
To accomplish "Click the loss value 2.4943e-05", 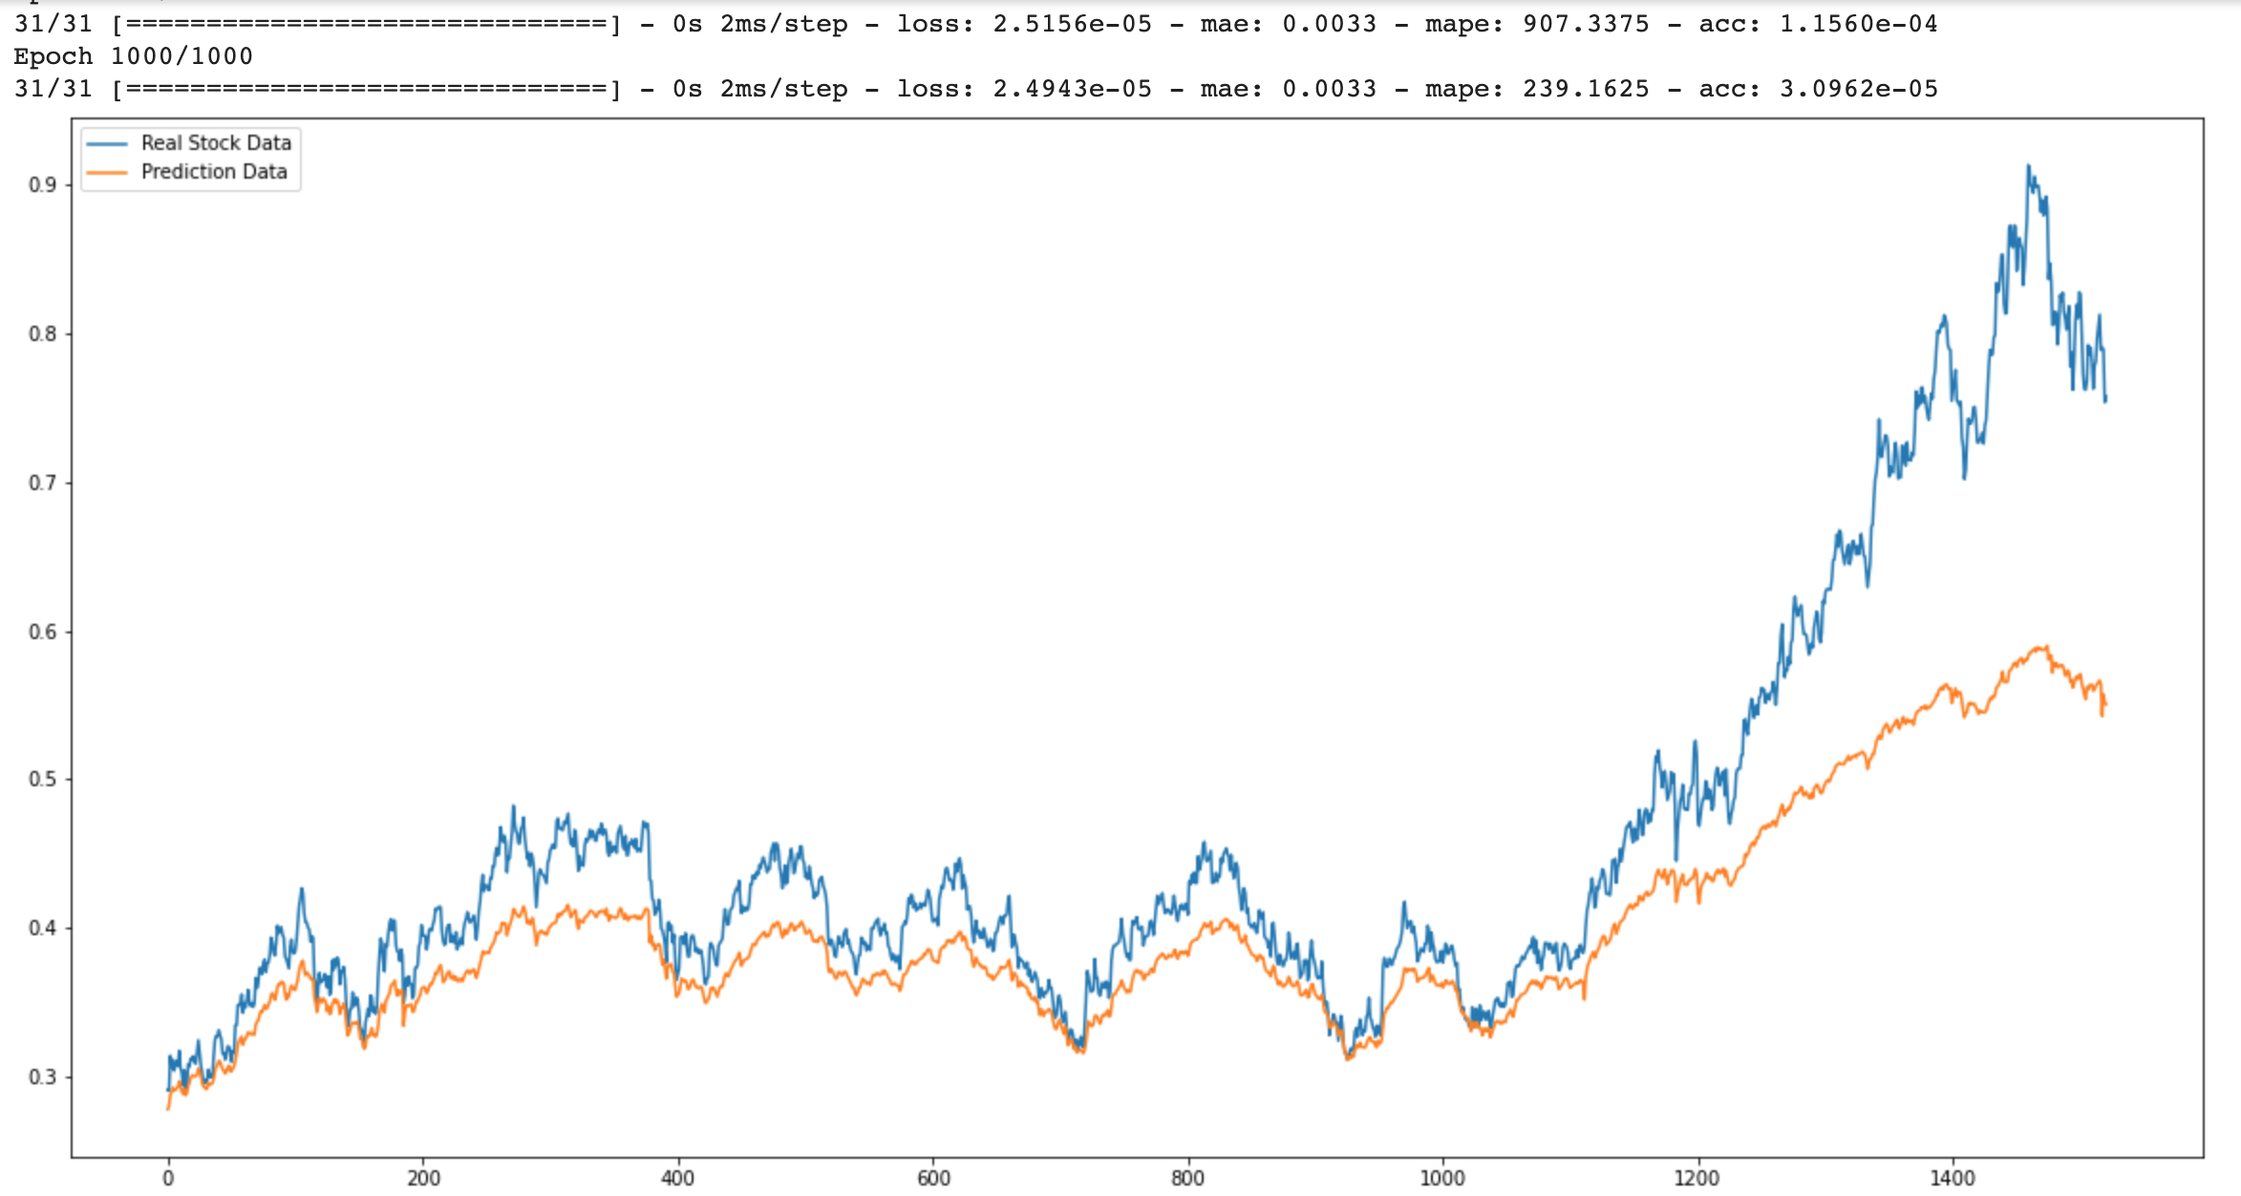I will (1072, 89).
